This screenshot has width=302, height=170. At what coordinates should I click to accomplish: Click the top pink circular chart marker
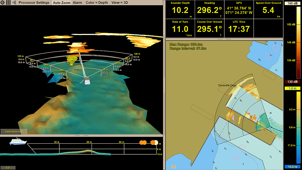coord(276,48)
